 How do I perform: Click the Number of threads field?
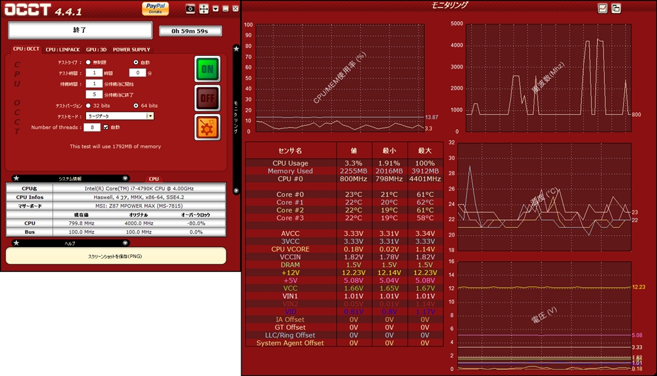click(x=92, y=127)
